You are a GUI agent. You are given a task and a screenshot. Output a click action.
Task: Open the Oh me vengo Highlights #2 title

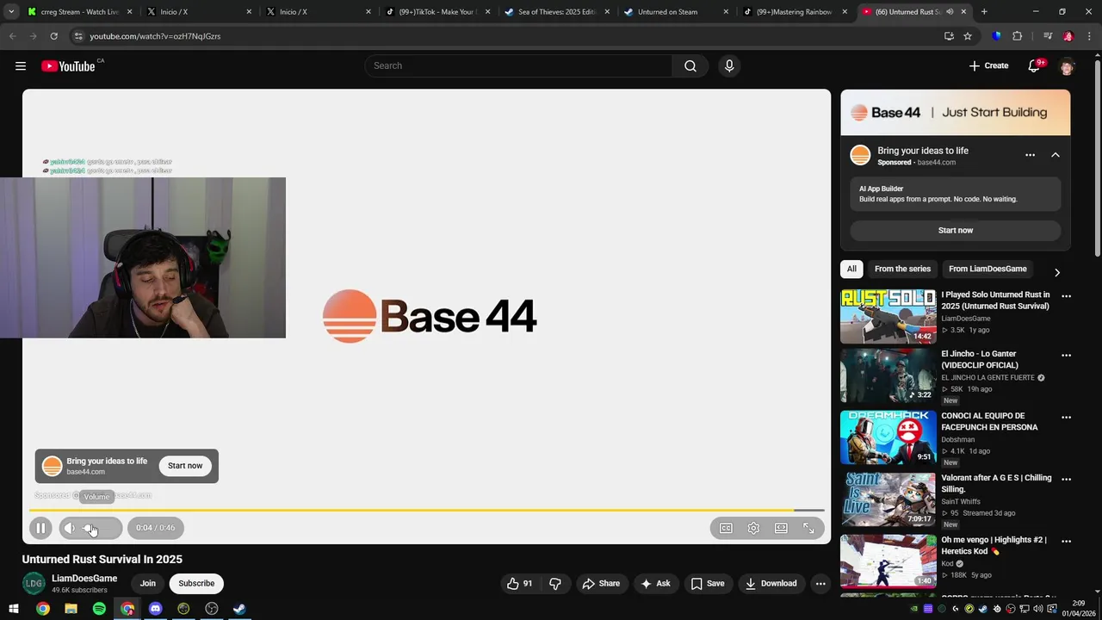pos(994,545)
